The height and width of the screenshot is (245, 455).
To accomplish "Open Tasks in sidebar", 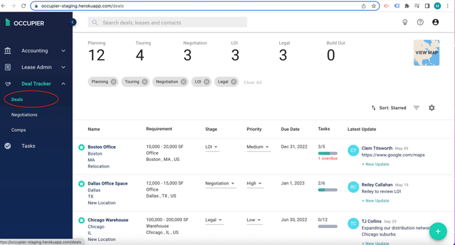I will coord(28,146).
